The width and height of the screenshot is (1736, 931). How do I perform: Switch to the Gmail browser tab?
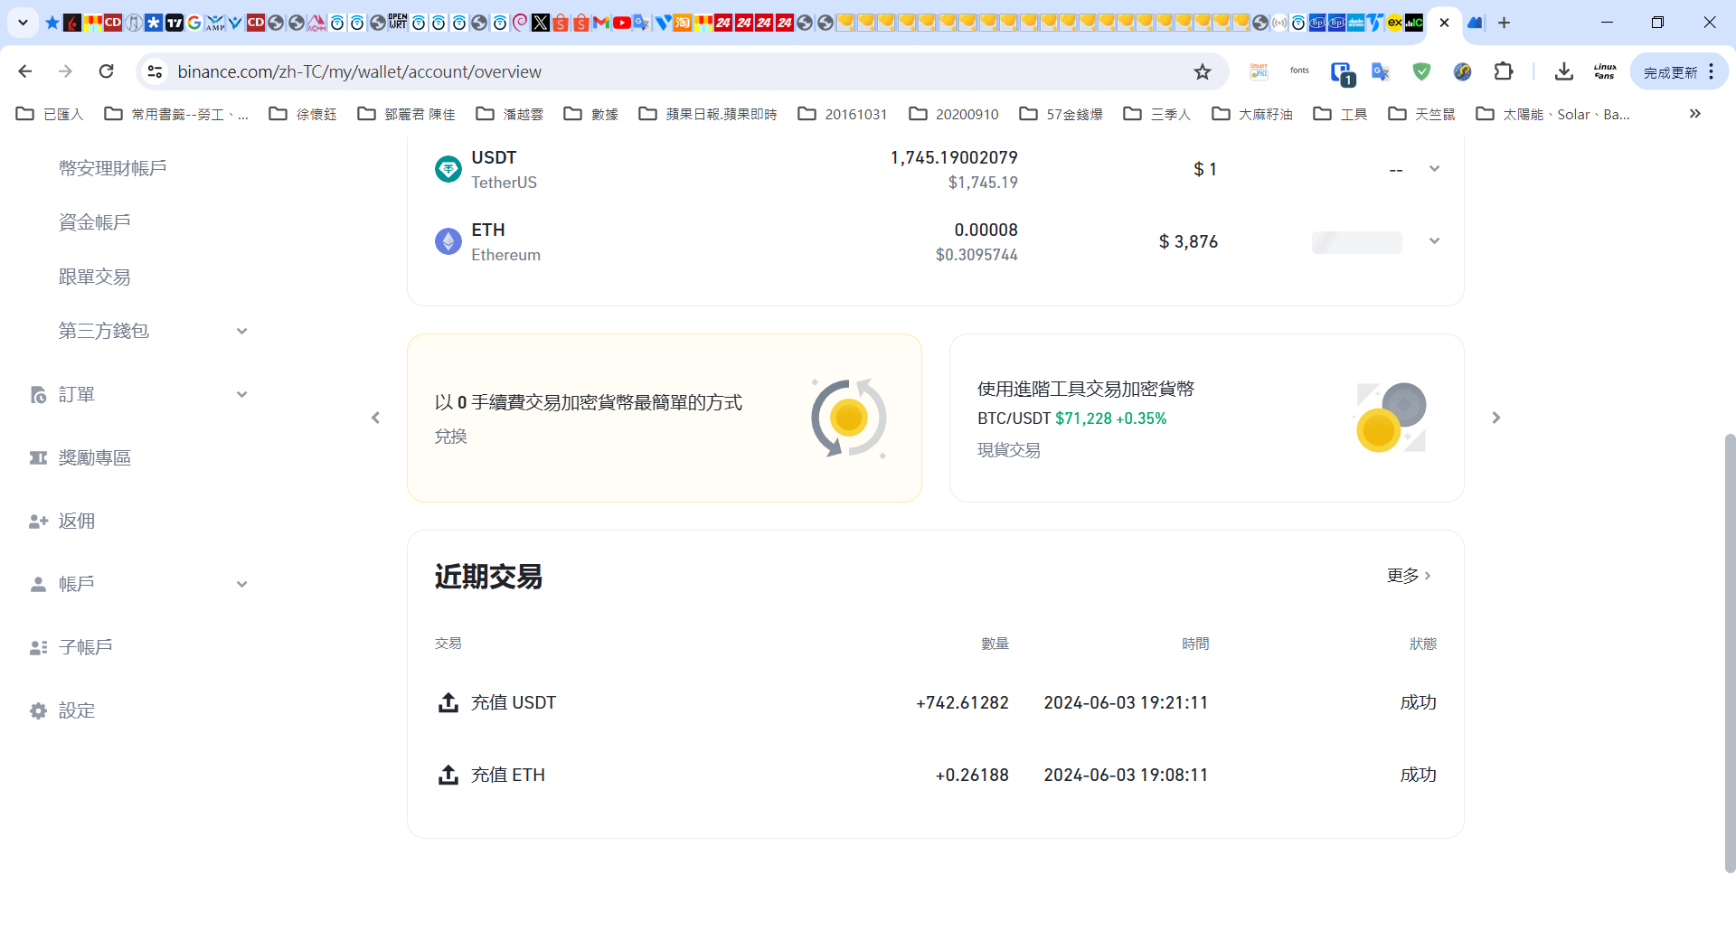click(x=600, y=23)
